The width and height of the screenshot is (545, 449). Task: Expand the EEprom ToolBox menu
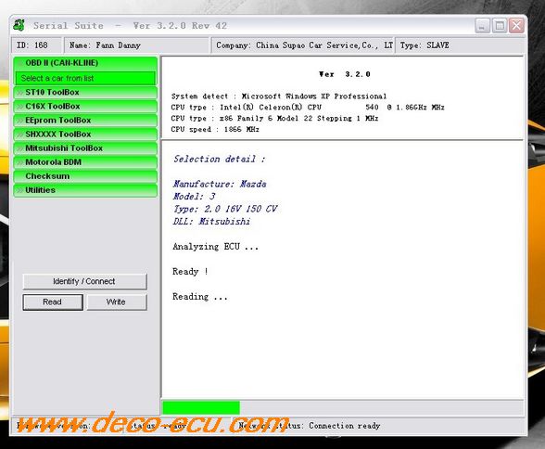click(85, 121)
